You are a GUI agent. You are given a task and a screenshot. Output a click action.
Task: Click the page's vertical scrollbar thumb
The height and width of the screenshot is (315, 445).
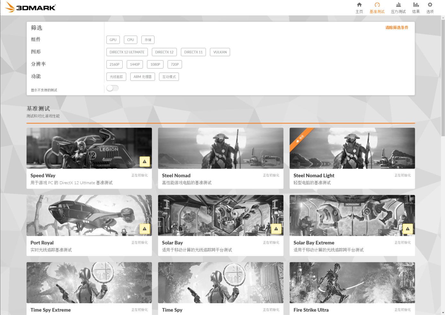[443, 78]
